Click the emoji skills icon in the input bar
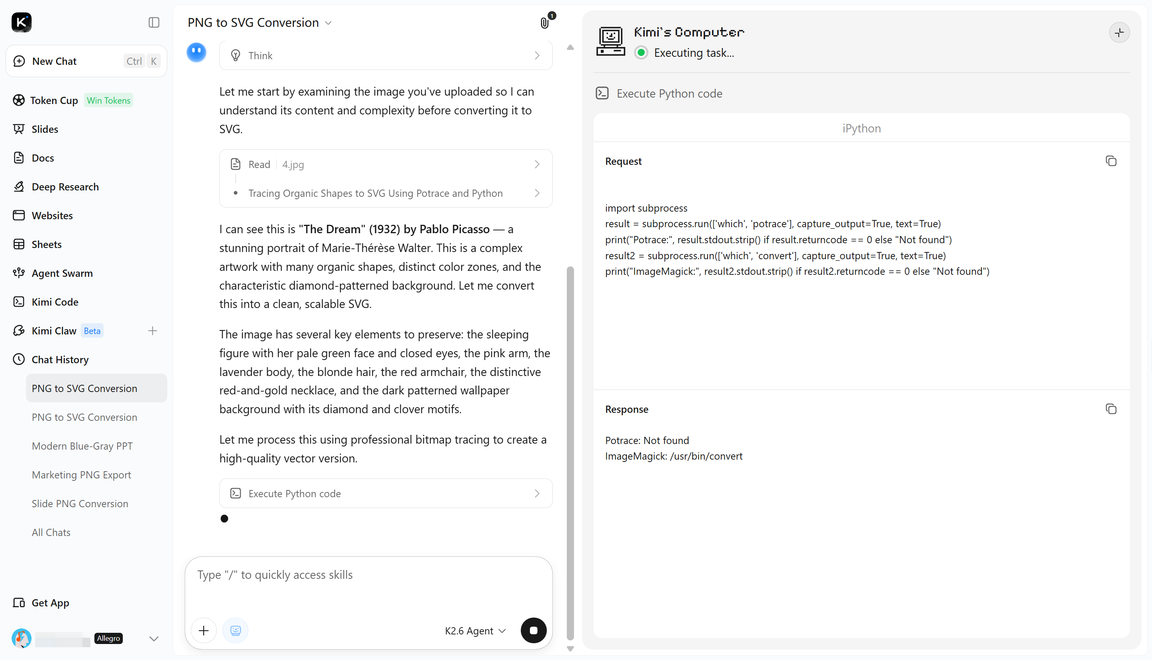The height and width of the screenshot is (660, 1152). [x=235, y=630]
